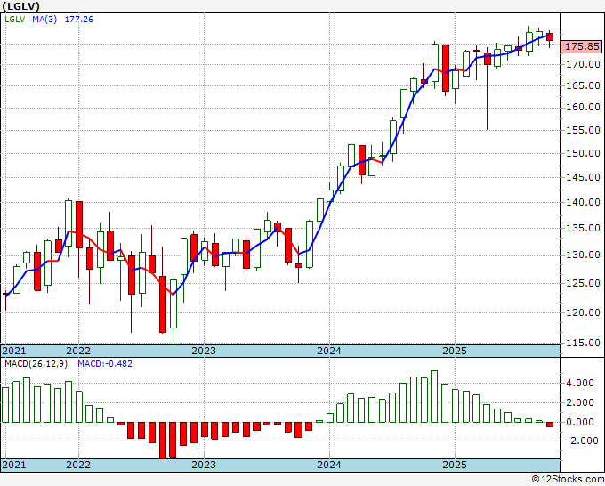
Task: Click the MACD:-0.482 value readout
Action: pyautogui.click(x=105, y=364)
